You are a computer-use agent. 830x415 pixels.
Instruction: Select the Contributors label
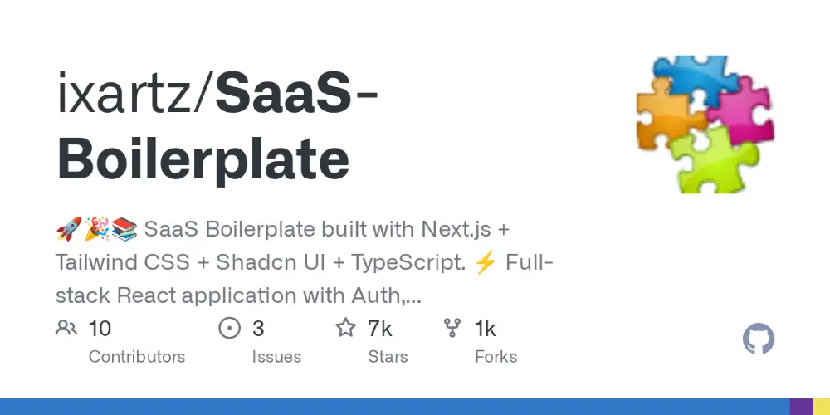pos(137,357)
